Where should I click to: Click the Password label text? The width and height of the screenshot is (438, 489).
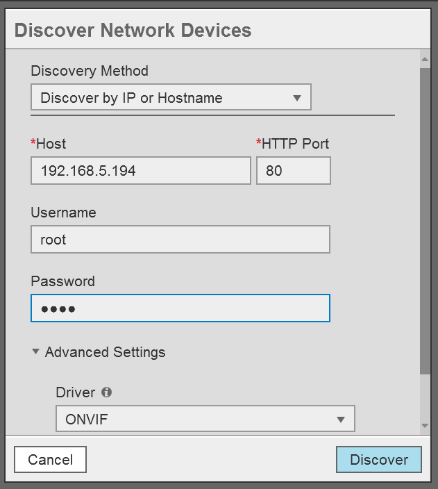coord(62,281)
